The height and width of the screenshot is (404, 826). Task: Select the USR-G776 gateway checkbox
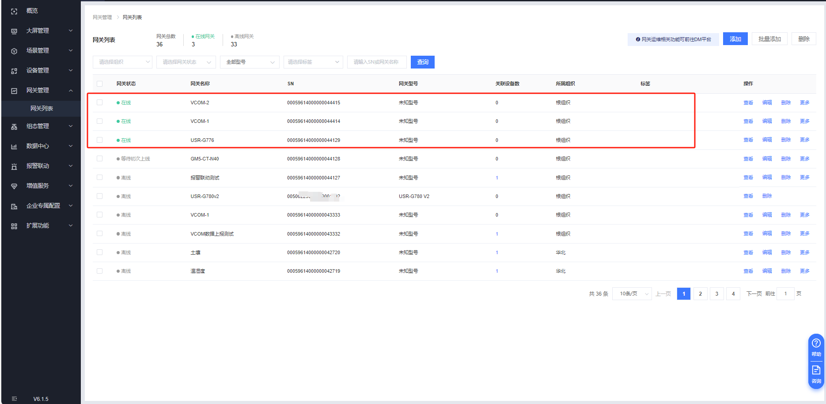[x=99, y=140]
